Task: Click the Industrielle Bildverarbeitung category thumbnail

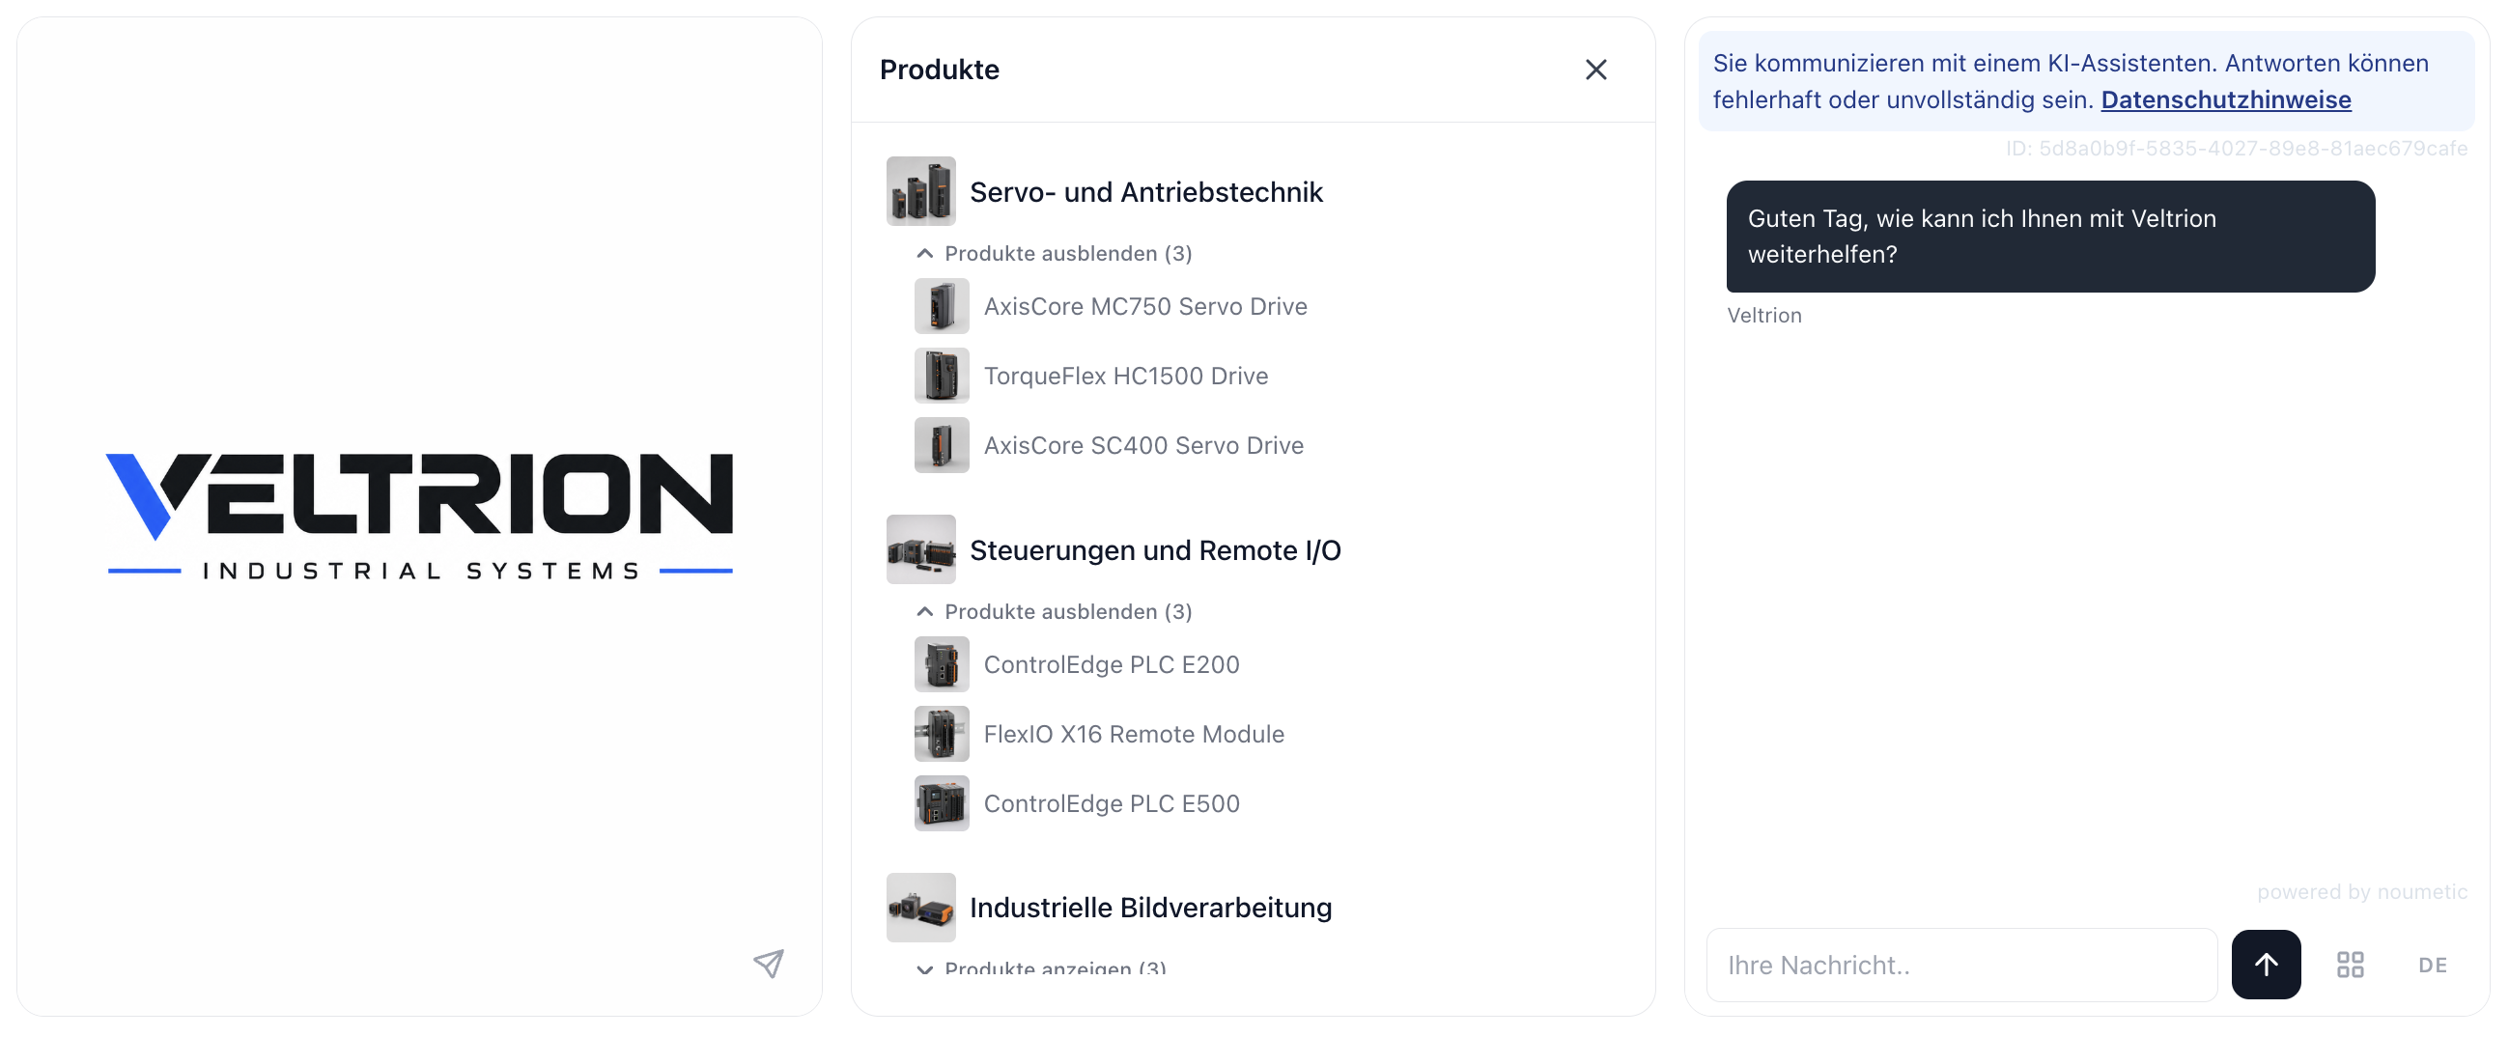Action: tap(920, 907)
